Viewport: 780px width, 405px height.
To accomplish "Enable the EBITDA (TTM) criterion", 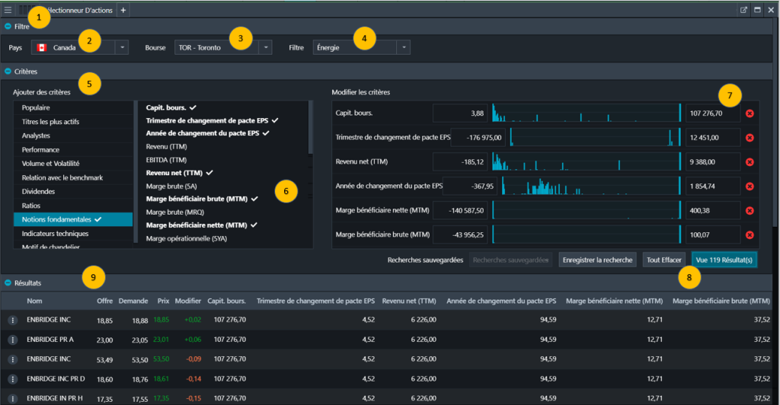I will 166,160.
